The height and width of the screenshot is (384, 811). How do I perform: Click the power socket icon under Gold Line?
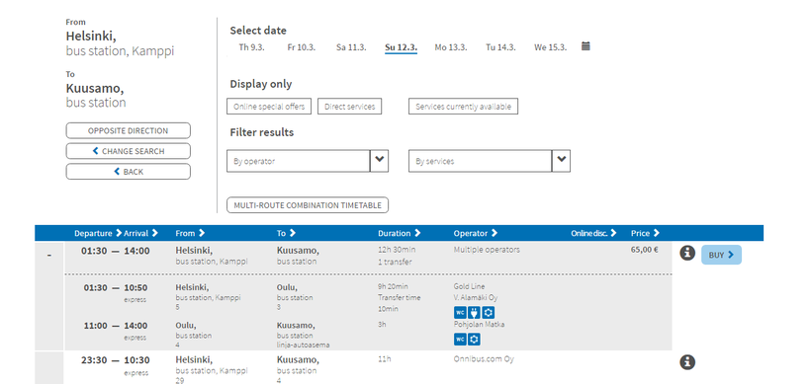coord(474,312)
